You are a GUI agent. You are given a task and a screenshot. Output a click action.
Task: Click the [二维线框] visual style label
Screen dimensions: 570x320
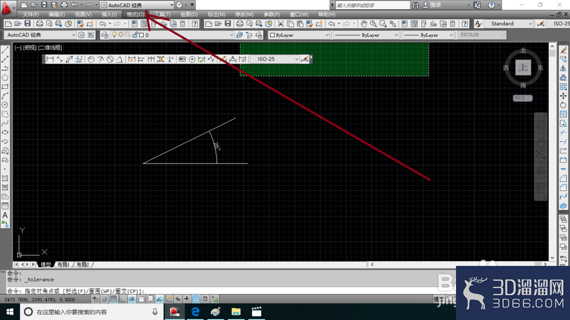(50, 48)
